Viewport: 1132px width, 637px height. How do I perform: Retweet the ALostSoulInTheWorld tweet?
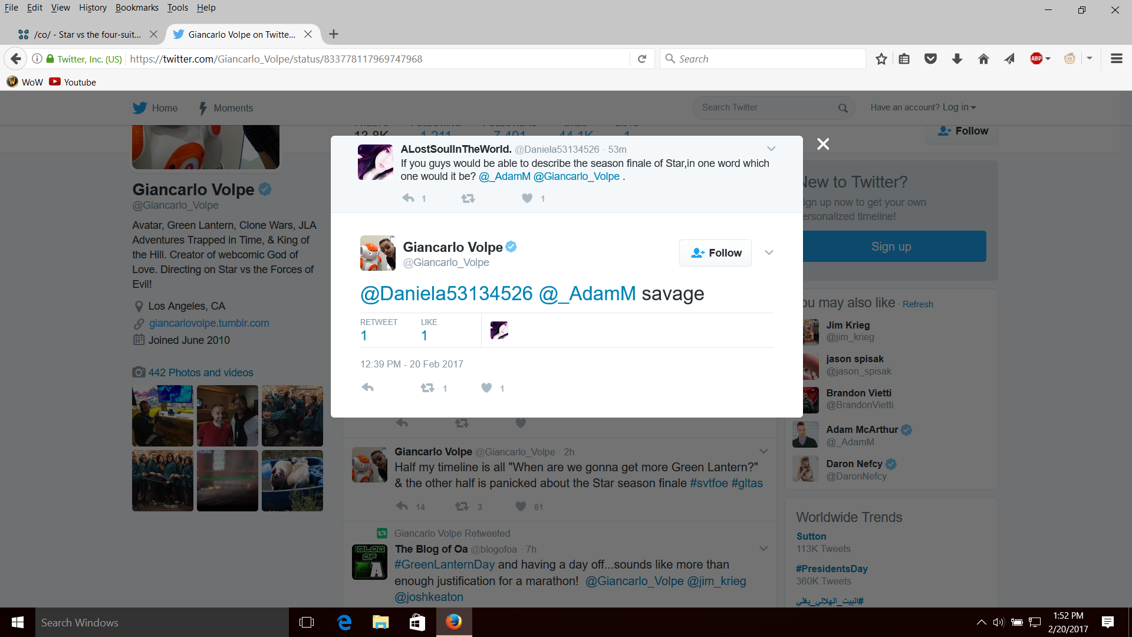(x=468, y=198)
